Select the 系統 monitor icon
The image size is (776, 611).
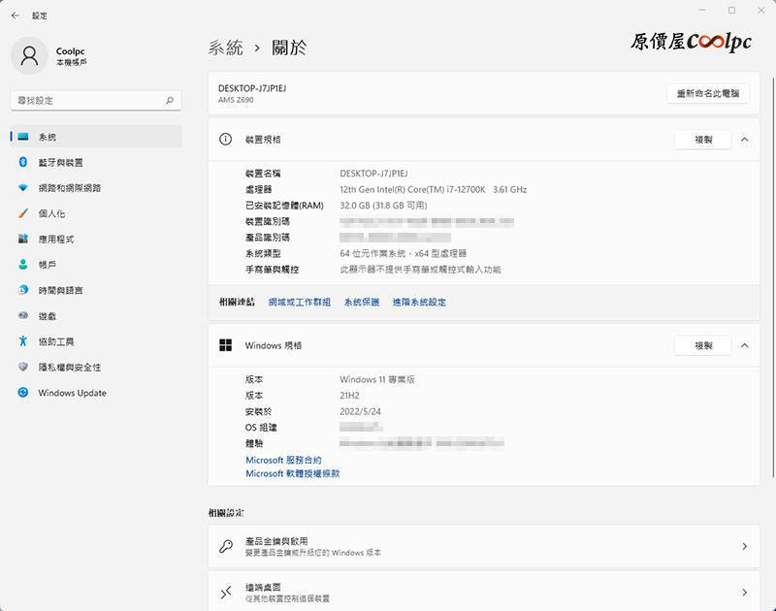(23, 137)
